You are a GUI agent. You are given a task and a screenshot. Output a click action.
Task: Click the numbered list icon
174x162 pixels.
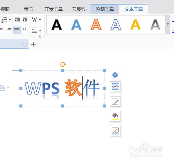[x=4, y=20]
